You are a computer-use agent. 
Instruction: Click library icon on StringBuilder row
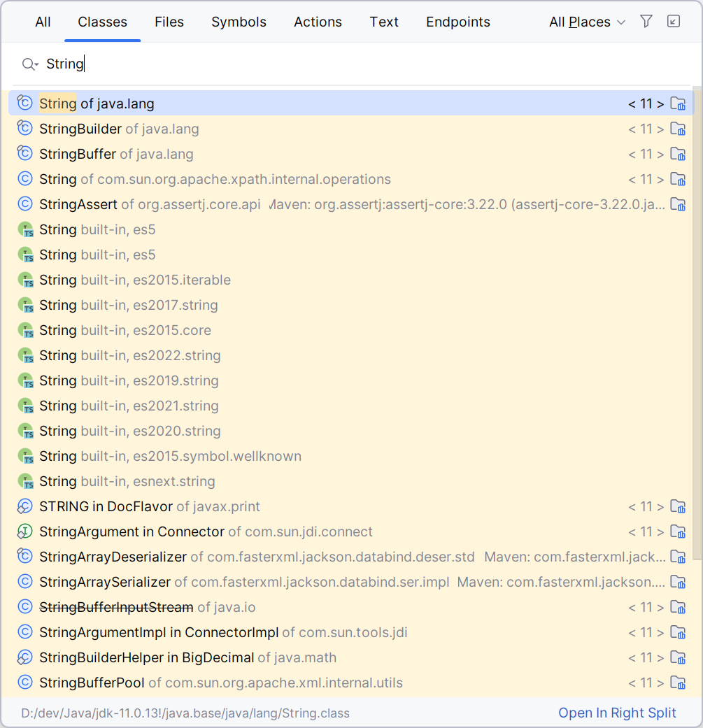click(x=678, y=129)
